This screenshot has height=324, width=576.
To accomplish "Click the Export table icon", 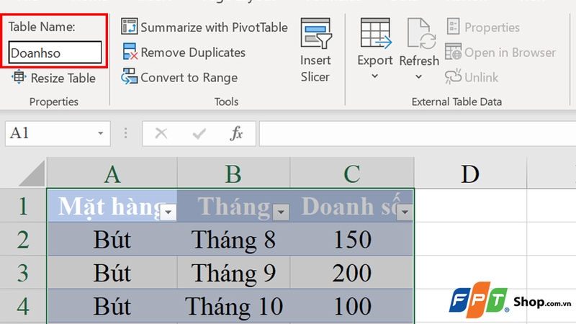I will (375, 34).
